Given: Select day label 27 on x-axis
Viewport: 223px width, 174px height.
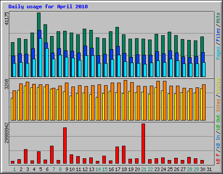Looking at the screenshot, I should pos(183,169).
